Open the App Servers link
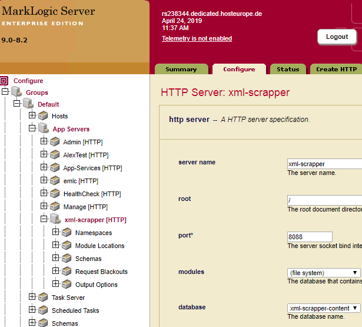 click(x=71, y=129)
